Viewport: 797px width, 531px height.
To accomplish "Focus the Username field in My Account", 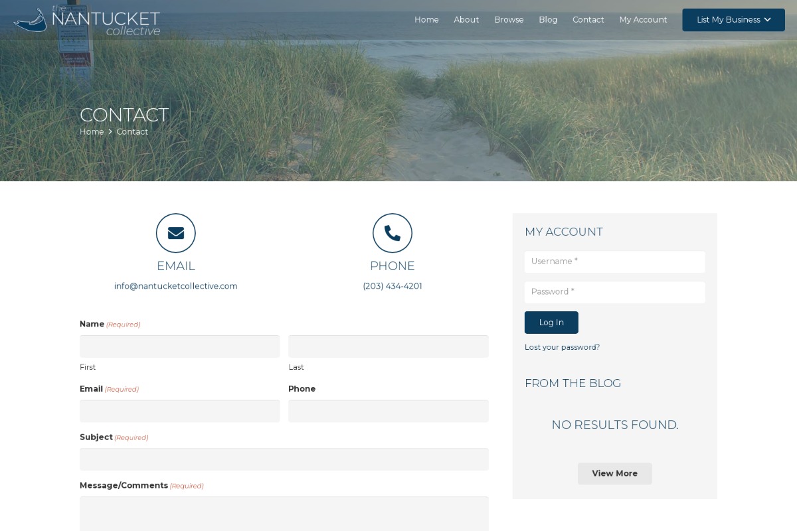I will [x=615, y=262].
